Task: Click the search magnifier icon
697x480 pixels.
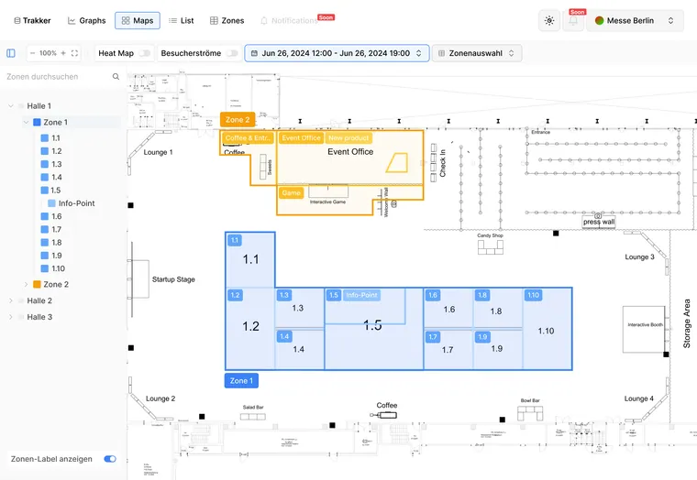Action: pos(116,77)
